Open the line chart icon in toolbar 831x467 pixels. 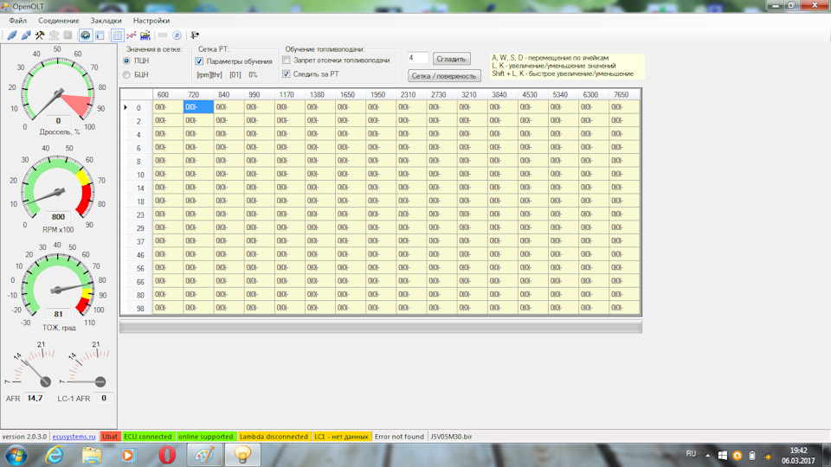pyautogui.click(x=131, y=35)
